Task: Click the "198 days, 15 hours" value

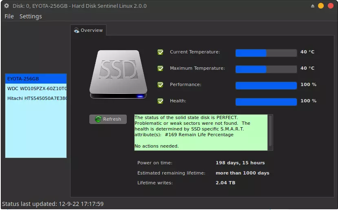Action: coord(240,163)
